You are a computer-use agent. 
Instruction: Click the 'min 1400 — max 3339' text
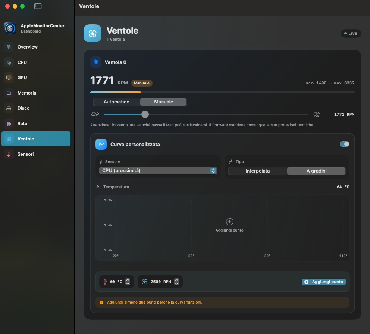pos(330,83)
